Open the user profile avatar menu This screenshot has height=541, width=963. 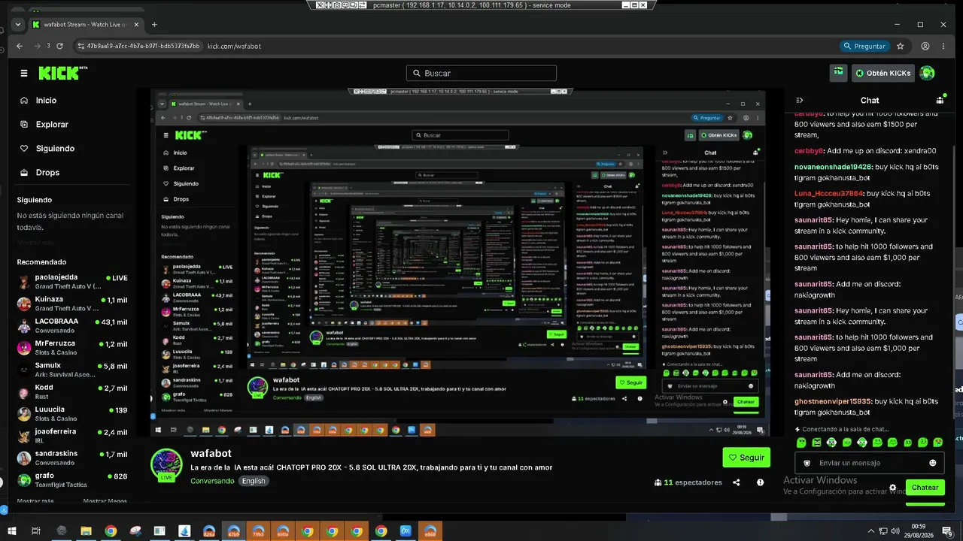(927, 73)
